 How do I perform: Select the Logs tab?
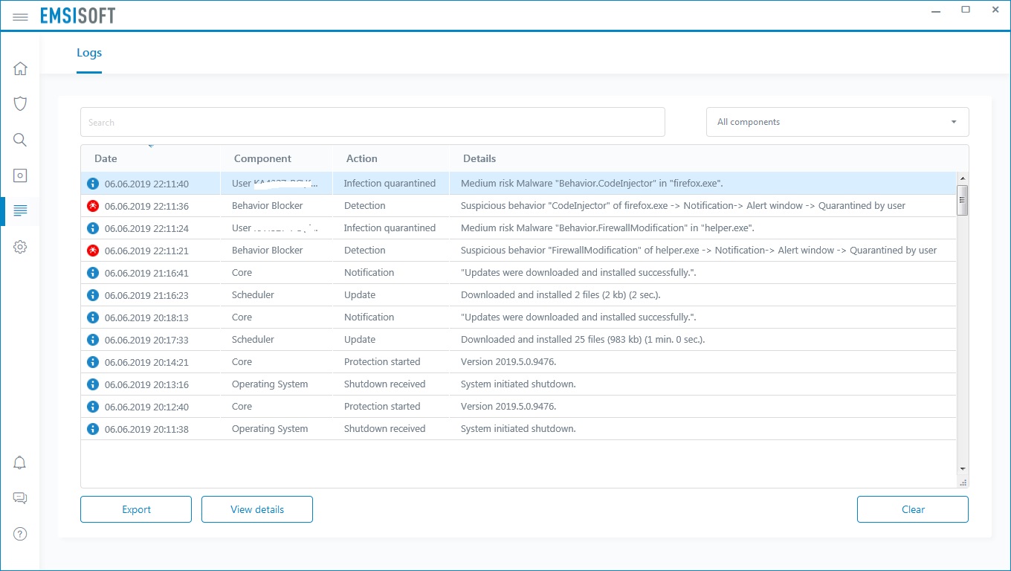pos(89,53)
